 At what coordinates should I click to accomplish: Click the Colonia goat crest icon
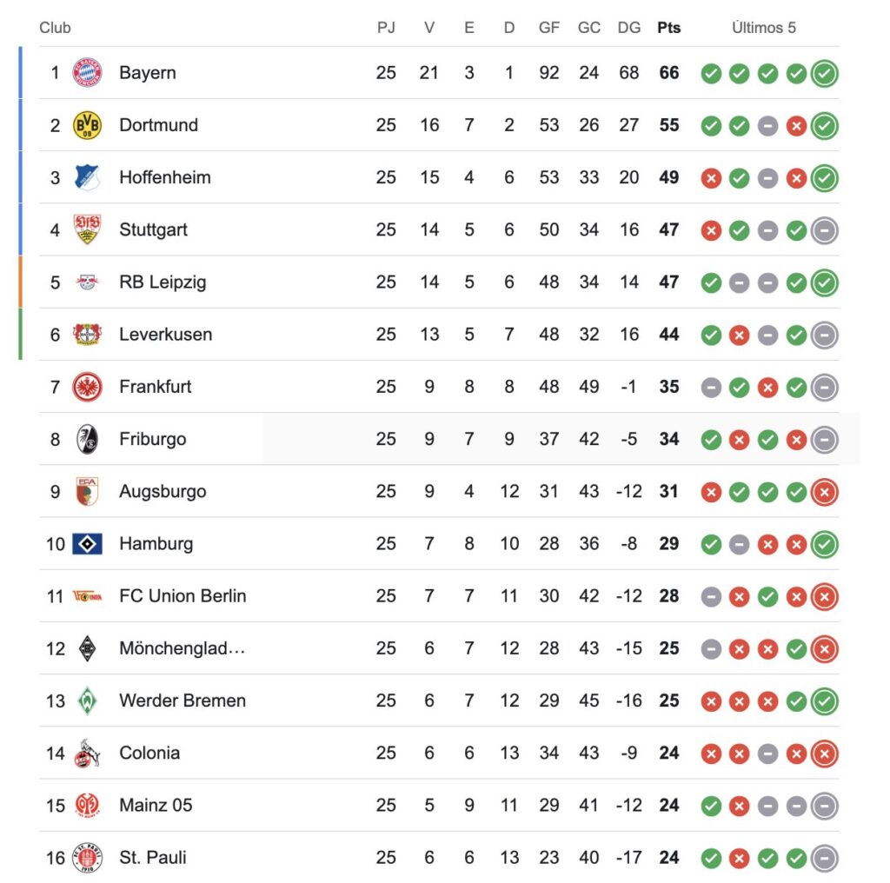(87, 754)
